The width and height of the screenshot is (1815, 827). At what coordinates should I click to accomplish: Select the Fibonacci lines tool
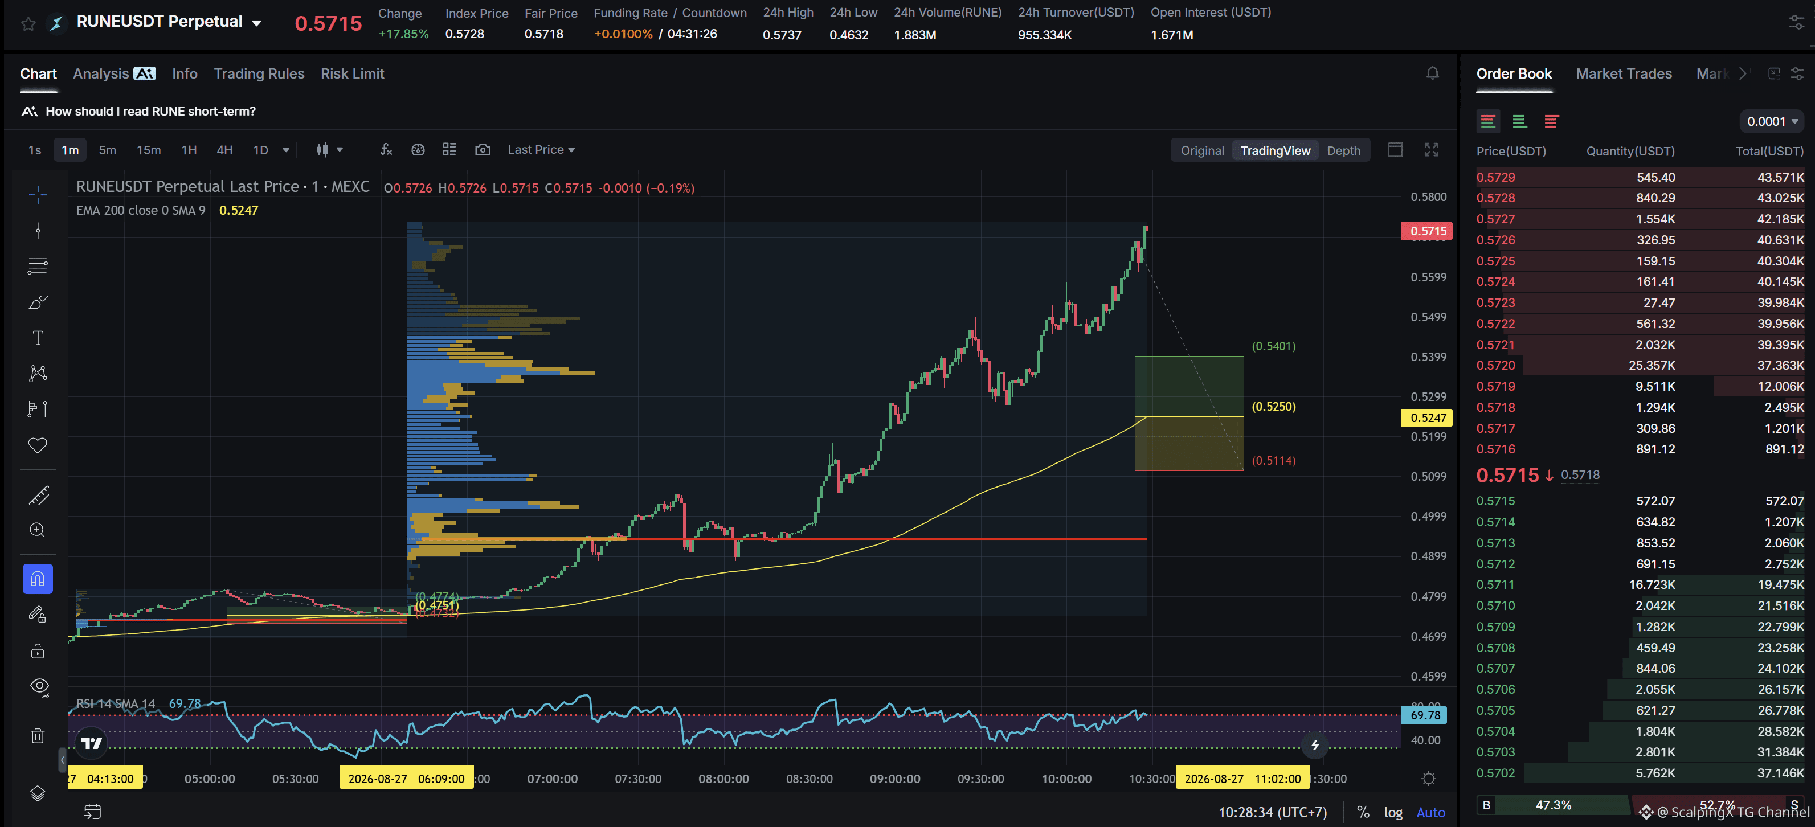(x=38, y=267)
